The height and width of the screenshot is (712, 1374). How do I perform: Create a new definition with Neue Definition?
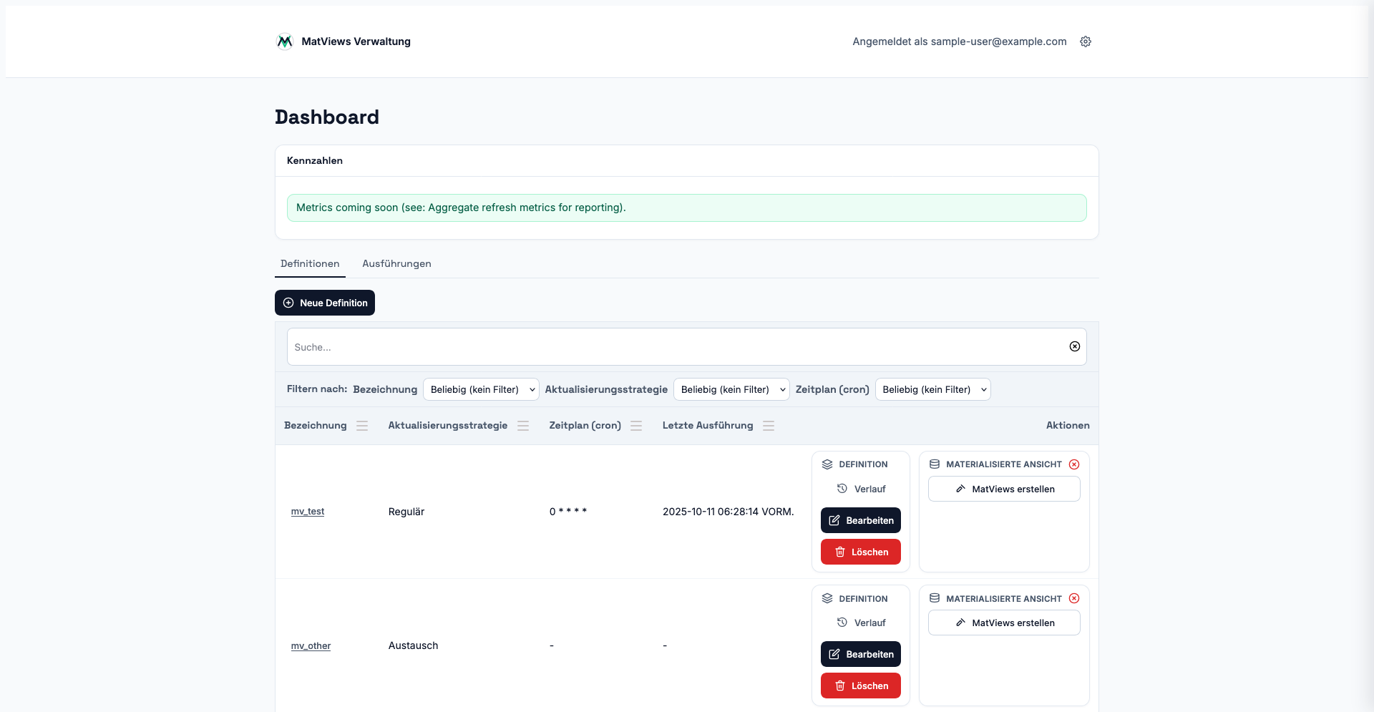click(325, 303)
